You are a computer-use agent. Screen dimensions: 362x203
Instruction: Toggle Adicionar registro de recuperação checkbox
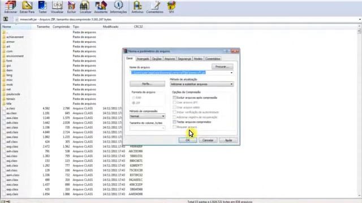[175, 117]
